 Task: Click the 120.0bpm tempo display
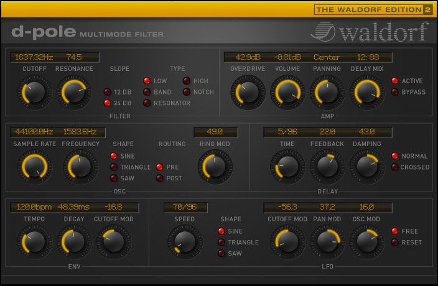pos(34,207)
